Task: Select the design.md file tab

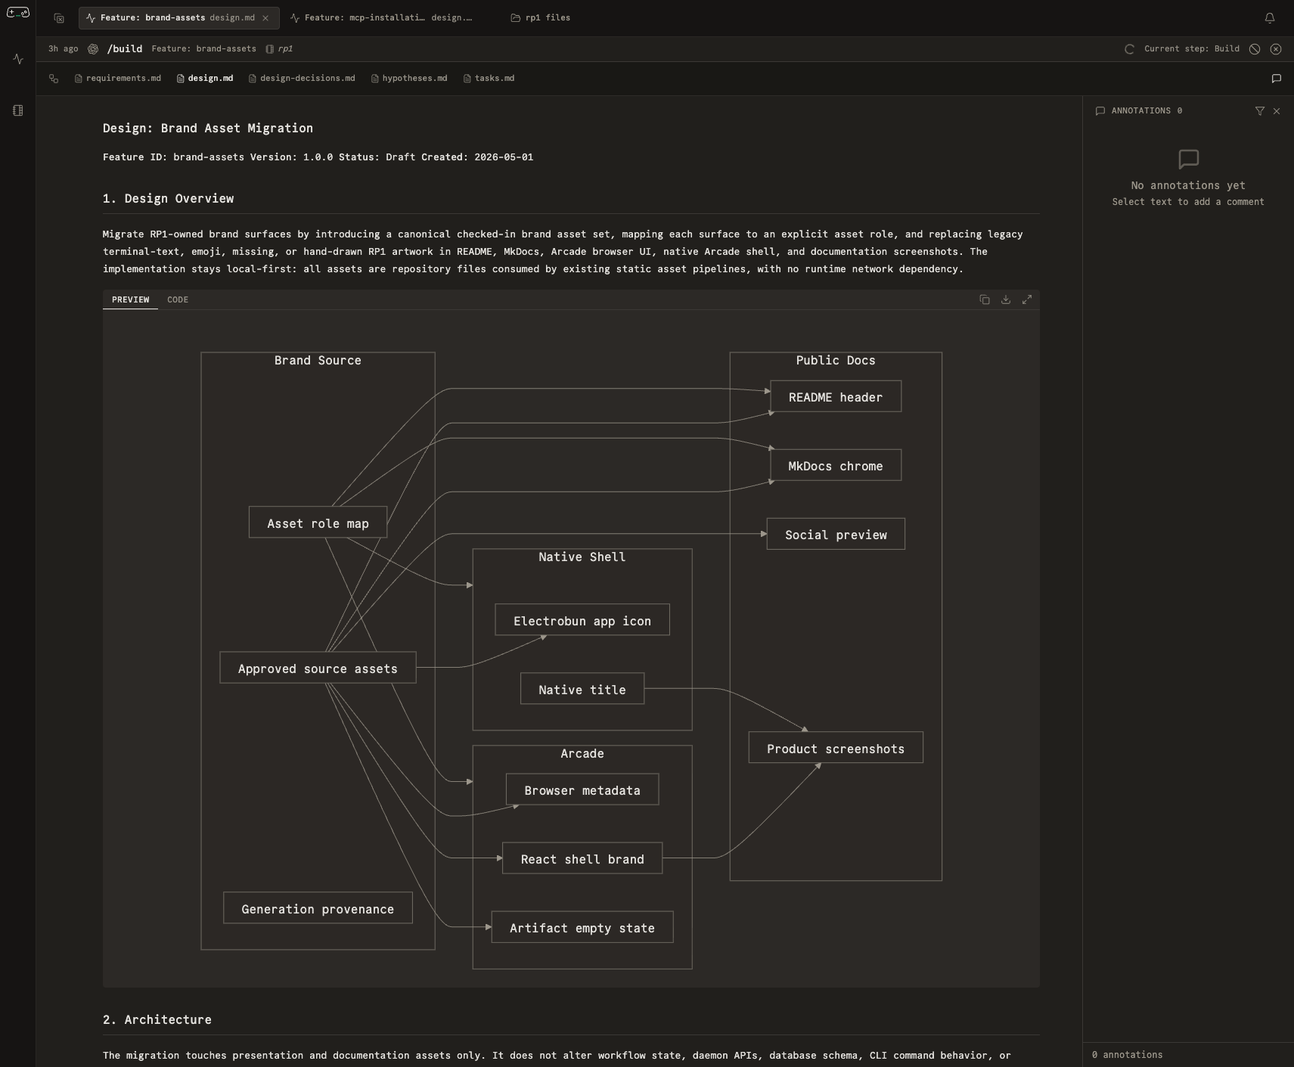Action: pyautogui.click(x=205, y=79)
